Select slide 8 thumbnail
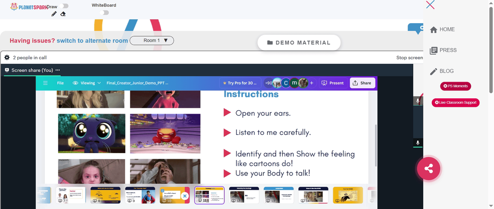This screenshot has width=494, height=209. 106,195
